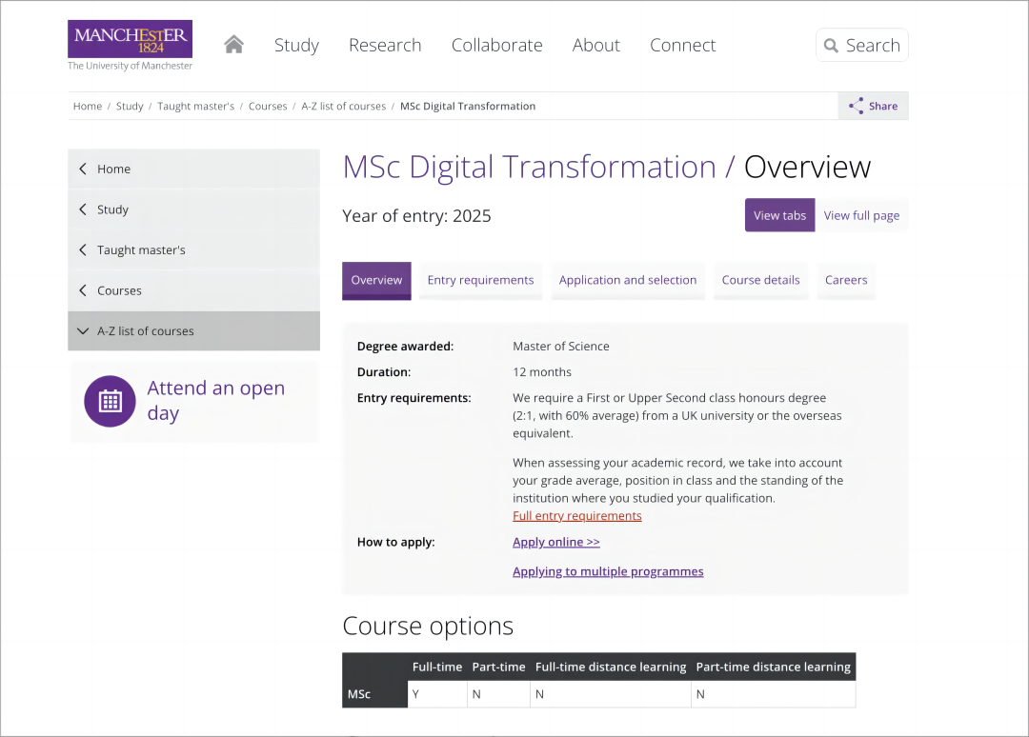Click the back chevron beside sidebar Study

pos(83,209)
